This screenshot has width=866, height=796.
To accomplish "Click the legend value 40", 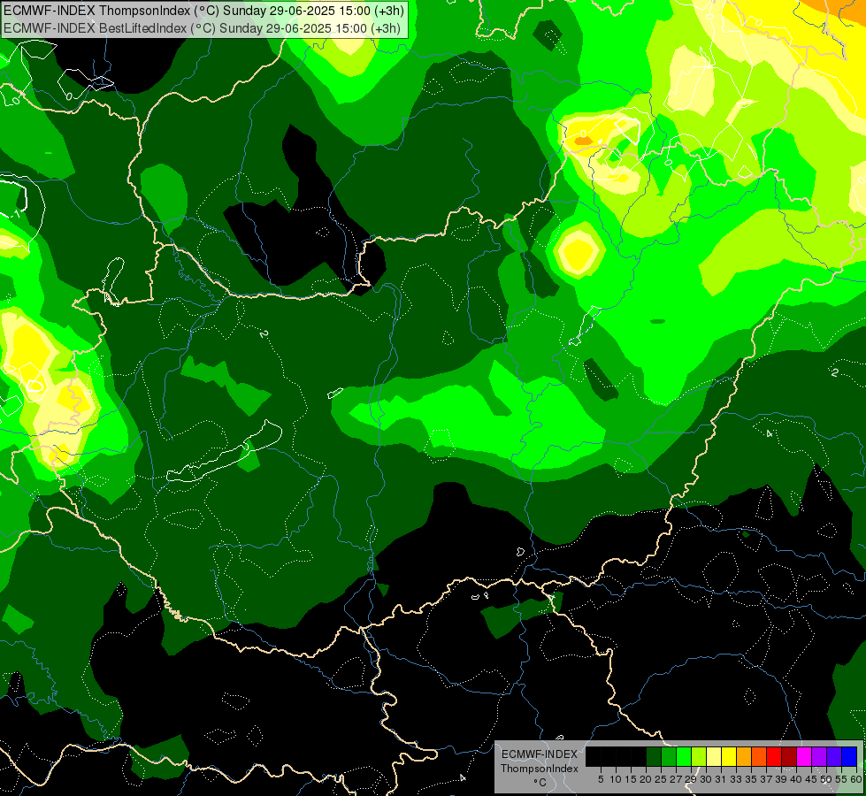I will click(796, 779).
